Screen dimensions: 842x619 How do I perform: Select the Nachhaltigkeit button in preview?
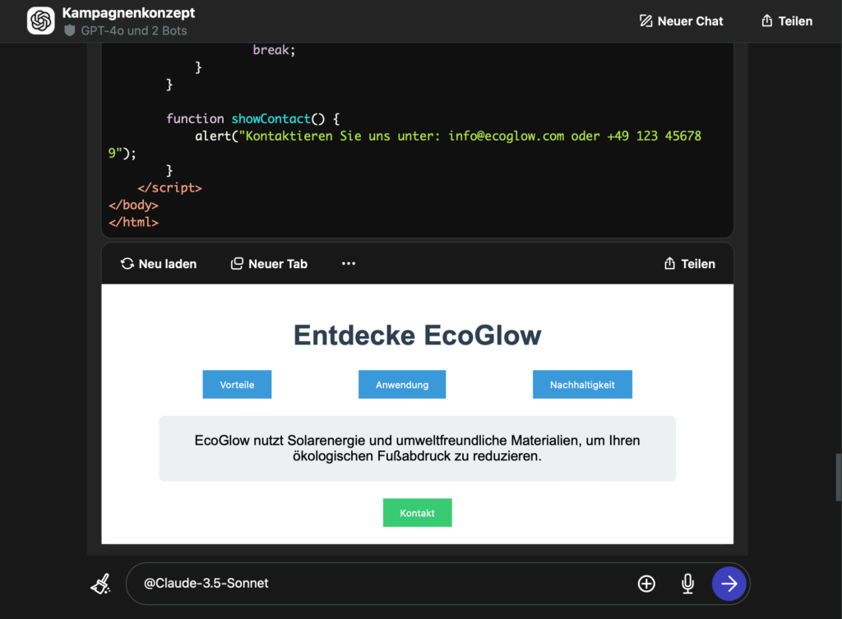coord(582,385)
